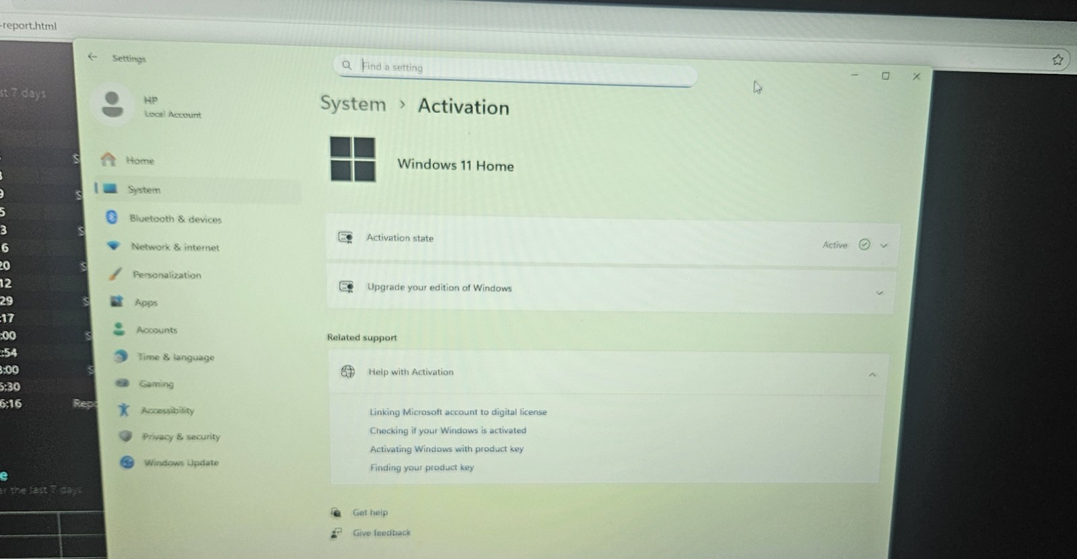The width and height of the screenshot is (1077, 559).
Task: Click the Windows 11 logo image
Action: tap(353, 159)
